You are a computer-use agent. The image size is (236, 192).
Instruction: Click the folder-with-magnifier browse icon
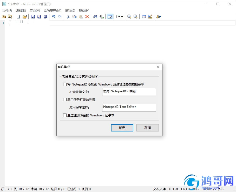click(x=10, y=17)
